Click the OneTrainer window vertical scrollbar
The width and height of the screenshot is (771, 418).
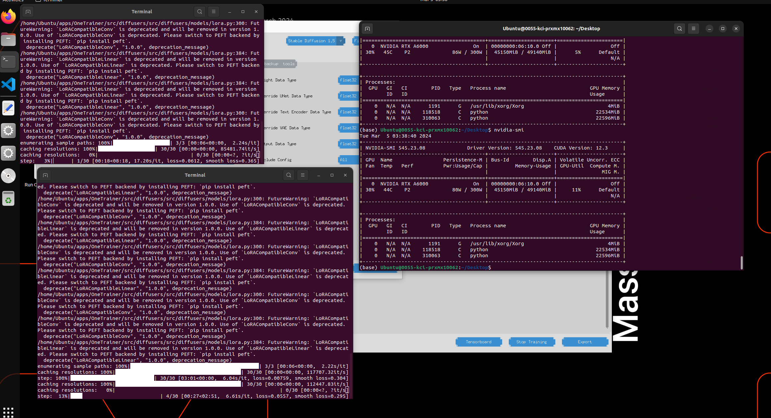[607, 299]
